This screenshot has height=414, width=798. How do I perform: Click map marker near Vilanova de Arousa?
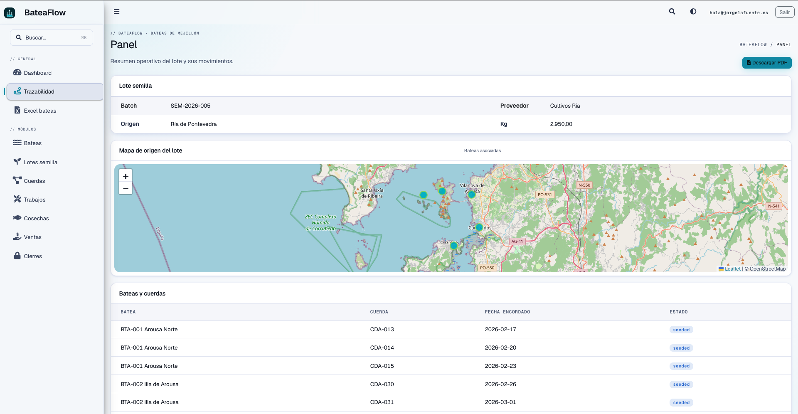point(472,194)
